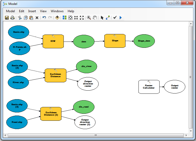
Task: Select the Basin.shp (3) oval
Action: coord(17,106)
